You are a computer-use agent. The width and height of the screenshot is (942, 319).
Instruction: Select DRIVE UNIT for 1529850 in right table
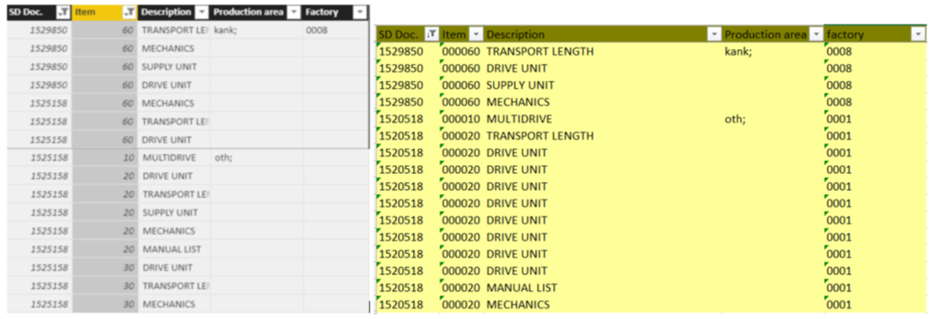[603, 69]
